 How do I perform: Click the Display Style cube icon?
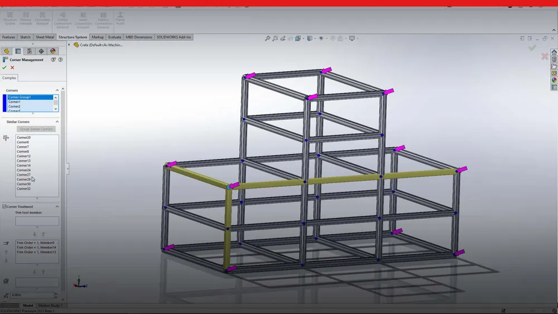309,38
